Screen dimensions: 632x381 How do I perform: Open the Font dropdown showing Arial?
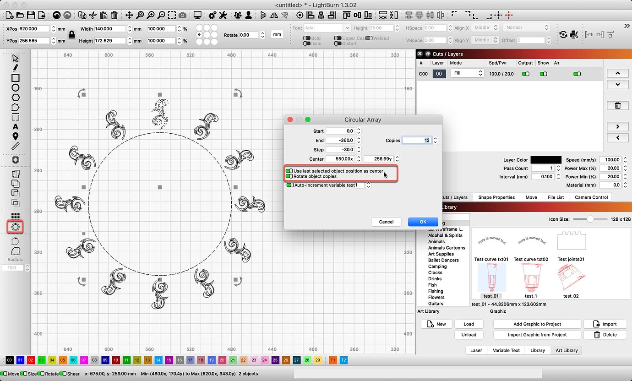point(327,27)
